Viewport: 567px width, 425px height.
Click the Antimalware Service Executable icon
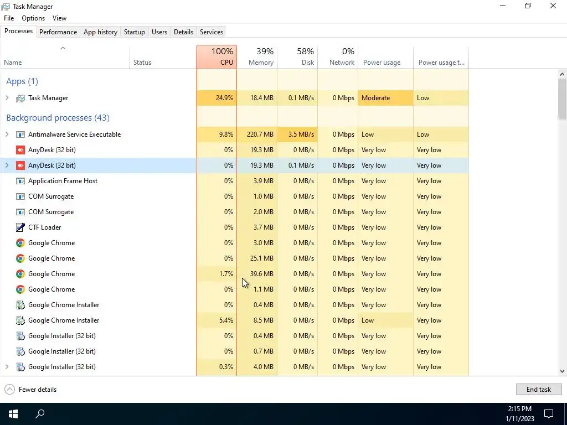pyautogui.click(x=20, y=134)
